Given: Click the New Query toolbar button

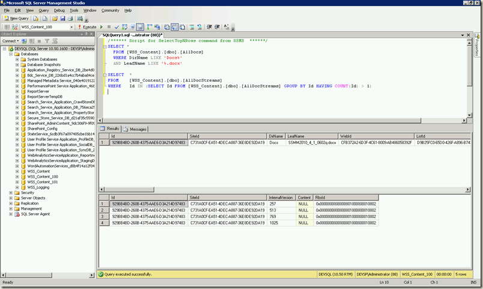Looking at the screenshot, I should (x=16, y=19).
